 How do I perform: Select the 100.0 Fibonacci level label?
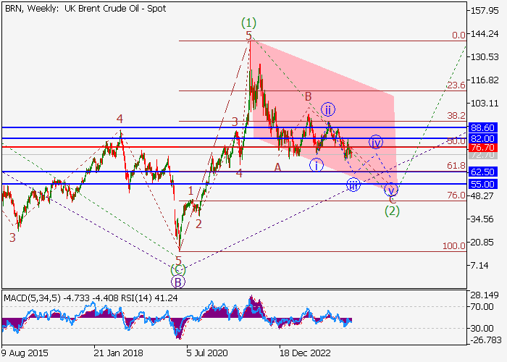454,245
